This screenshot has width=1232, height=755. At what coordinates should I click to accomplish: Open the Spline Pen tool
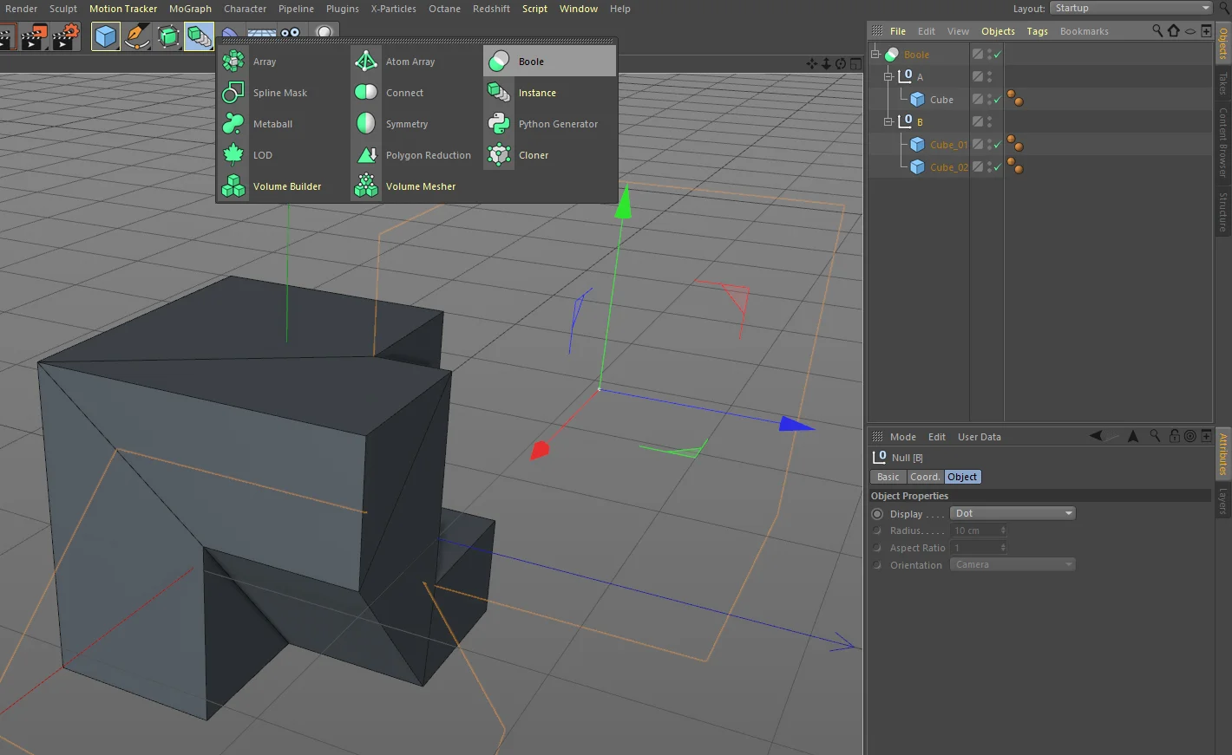pyautogui.click(x=137, y=36)
